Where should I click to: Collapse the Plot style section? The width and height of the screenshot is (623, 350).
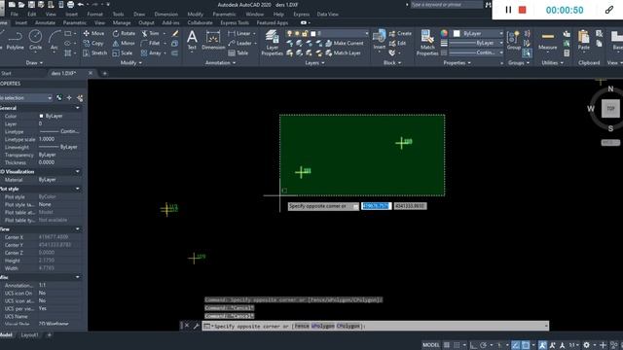tap(78, 189)
